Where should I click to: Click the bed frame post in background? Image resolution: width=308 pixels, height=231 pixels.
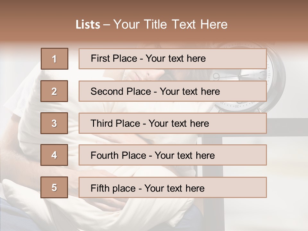point(213,183)
